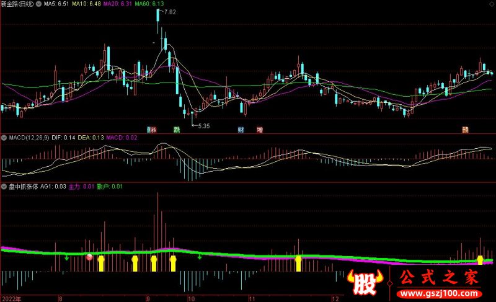Click the month 11 axis label
Viewport: 496px width, 302px height.
click(x=252, y=298)
